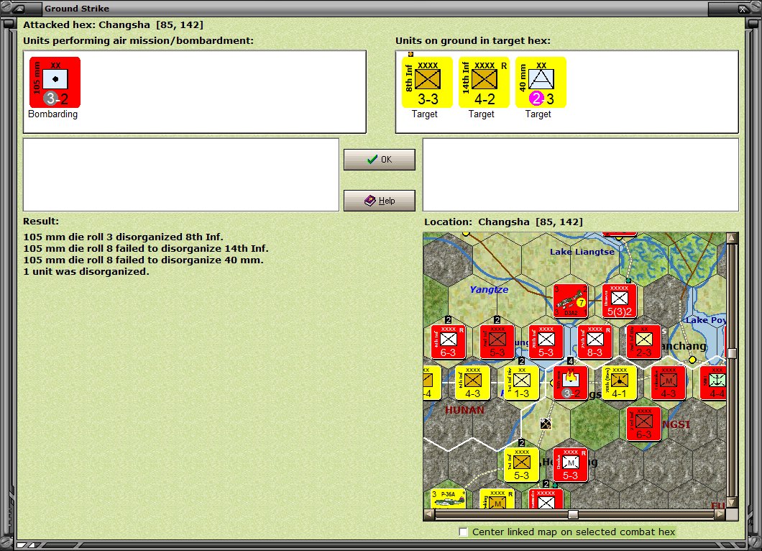Click the red 2-3 division counter
The width and height of the screenshot is (762, 551).
click(x=644, y=342)
